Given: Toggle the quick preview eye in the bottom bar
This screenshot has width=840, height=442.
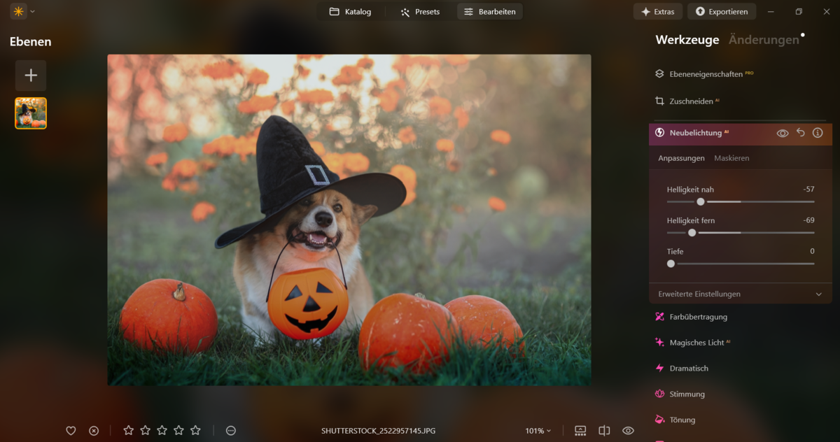Looking at the screenshot, I should pos(628,431).
